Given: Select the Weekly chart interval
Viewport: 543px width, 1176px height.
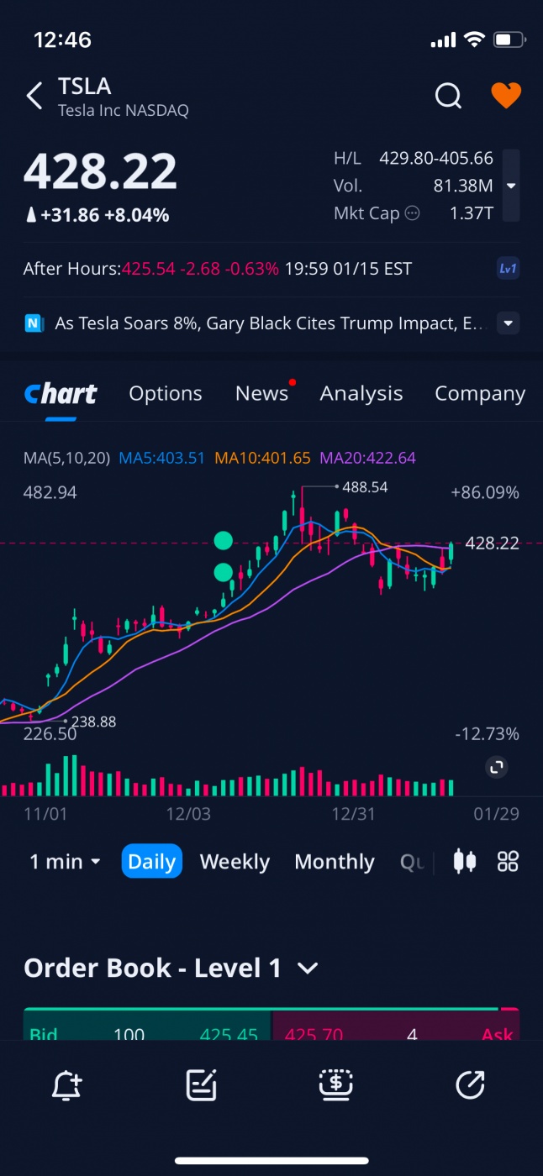Looking at the screenshot, I should [235, 862].
